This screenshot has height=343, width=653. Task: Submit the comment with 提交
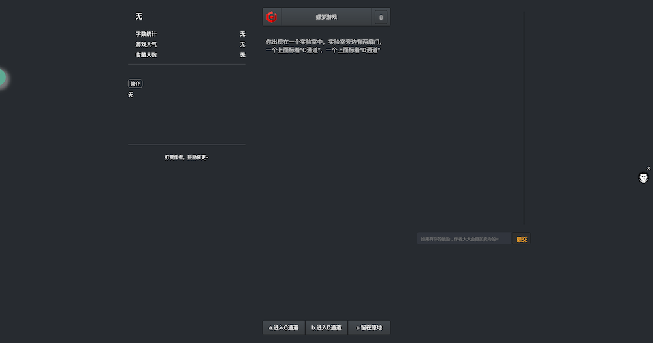(521, 239)
